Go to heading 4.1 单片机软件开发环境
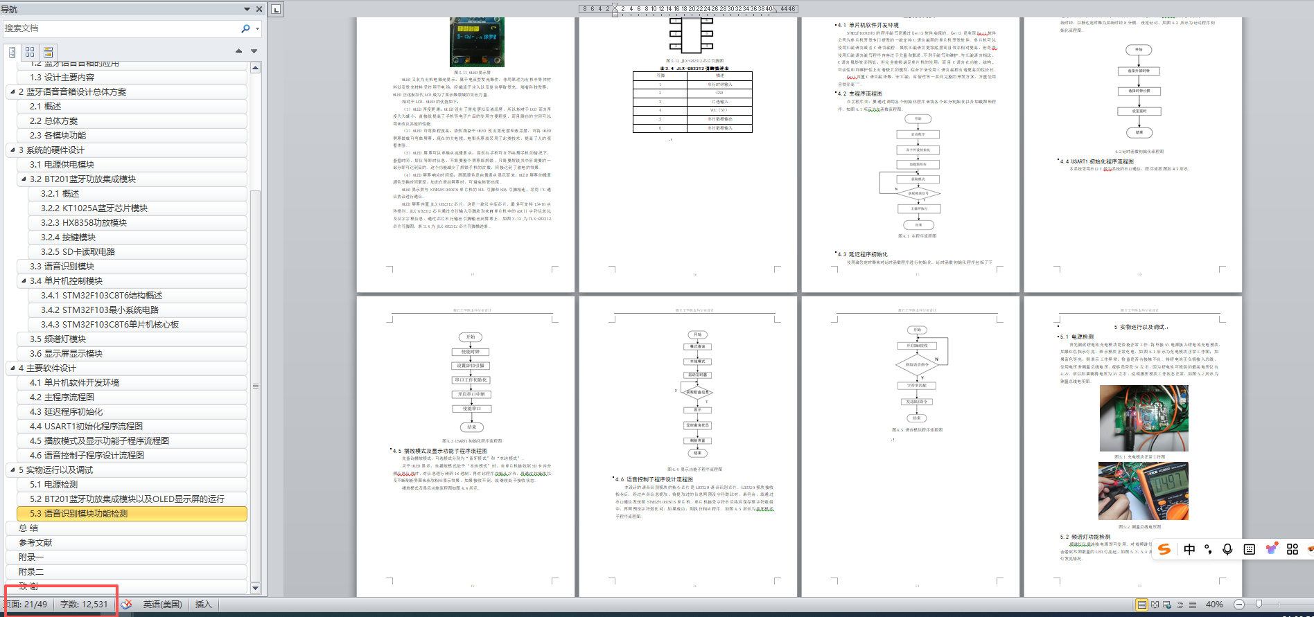The width and height of the screenshot is (1314, 617). (x=132, y=382)
